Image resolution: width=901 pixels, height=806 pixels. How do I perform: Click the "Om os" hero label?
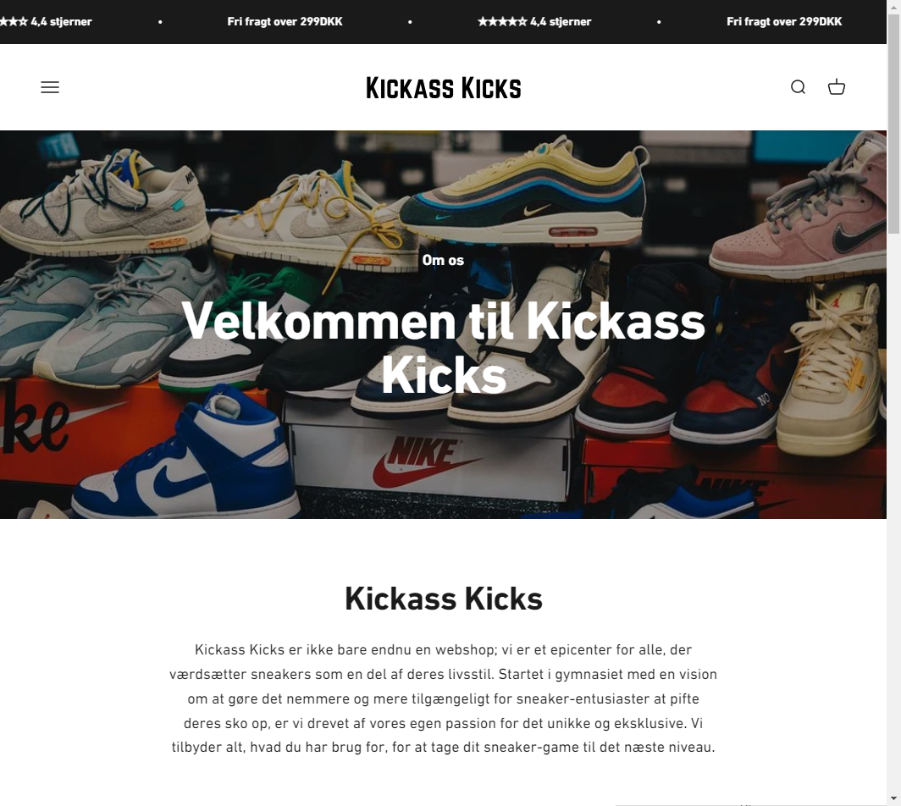[443, 260]
